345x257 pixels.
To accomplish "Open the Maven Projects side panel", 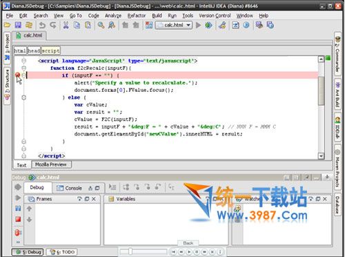I will click(337, 168).
